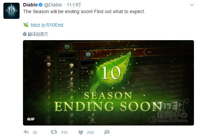This screenshot has width=197, height=138.
Task: Open the Diablo display name
Action: [30, 5]
